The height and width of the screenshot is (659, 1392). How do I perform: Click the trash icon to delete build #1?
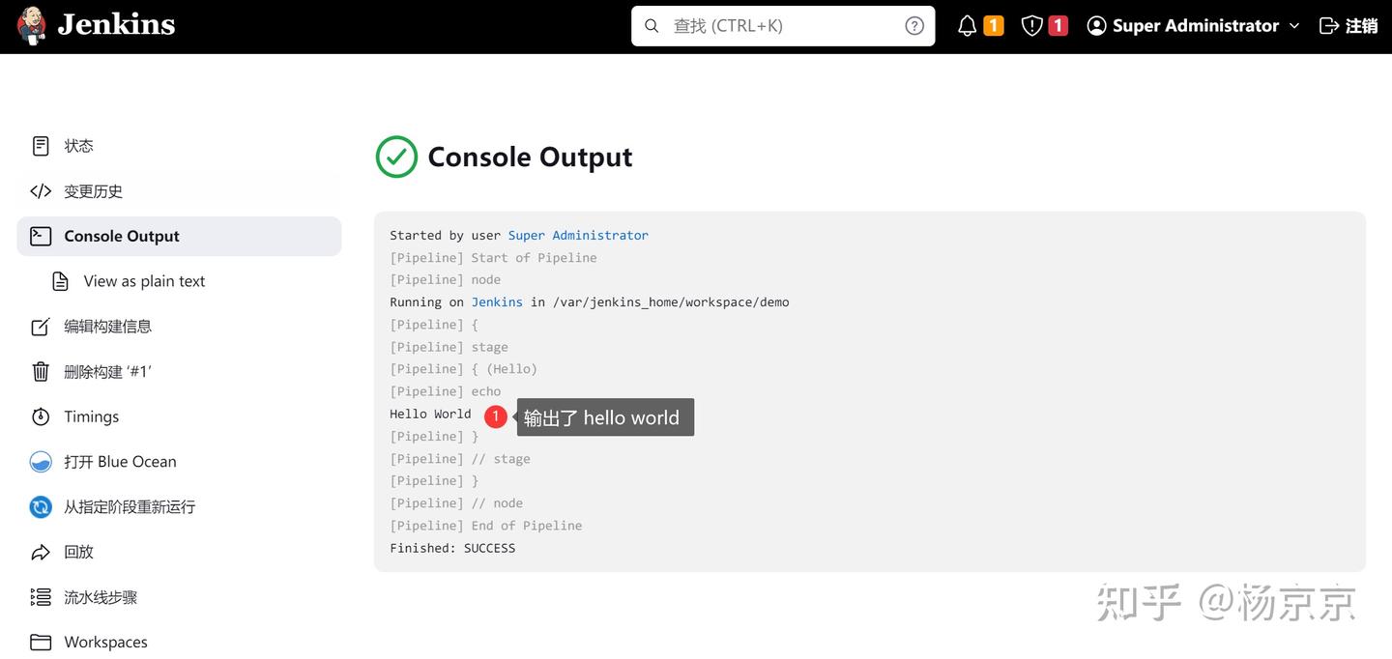(41, 372)
